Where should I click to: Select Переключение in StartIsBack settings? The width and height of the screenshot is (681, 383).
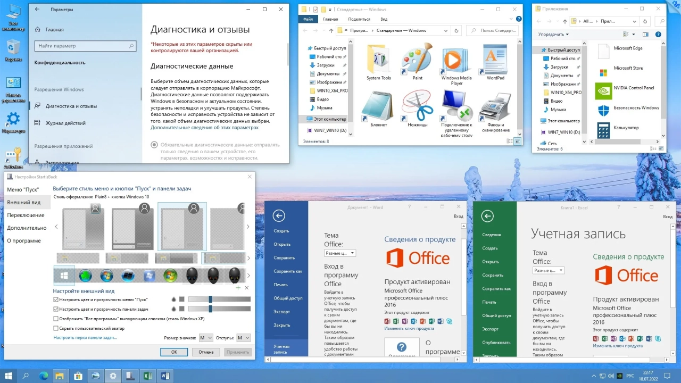pyautogui.click(x=26, y=215)
